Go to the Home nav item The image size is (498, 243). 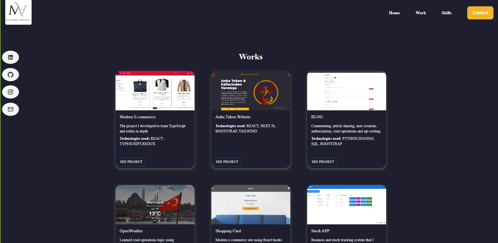(x=394, y=13)
